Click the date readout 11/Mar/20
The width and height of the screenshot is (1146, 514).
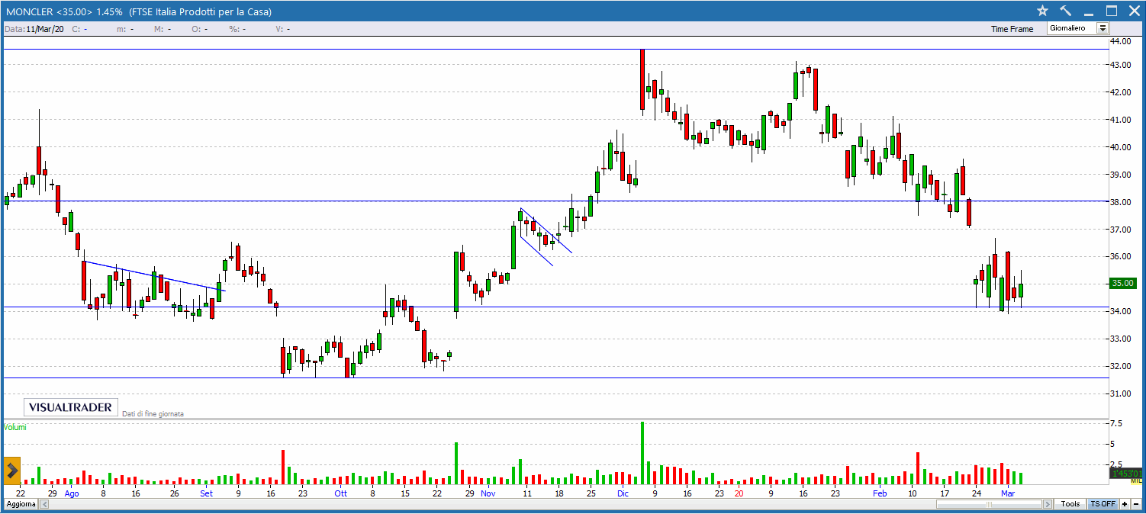pyautogui.click(x=45, y=29)
